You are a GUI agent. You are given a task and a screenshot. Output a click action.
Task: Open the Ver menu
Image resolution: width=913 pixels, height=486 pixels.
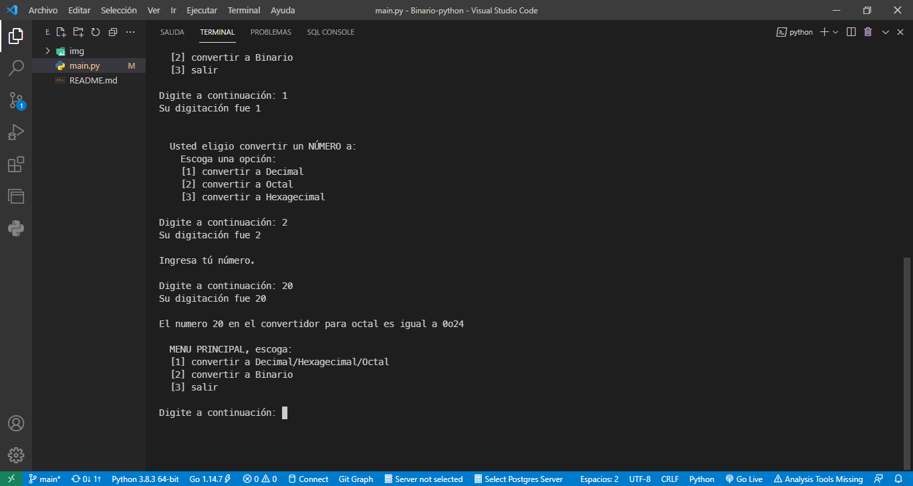click(x=154, y=10)
